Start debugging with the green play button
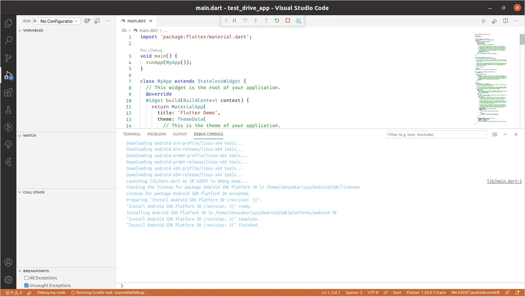 tap(35, 21)
